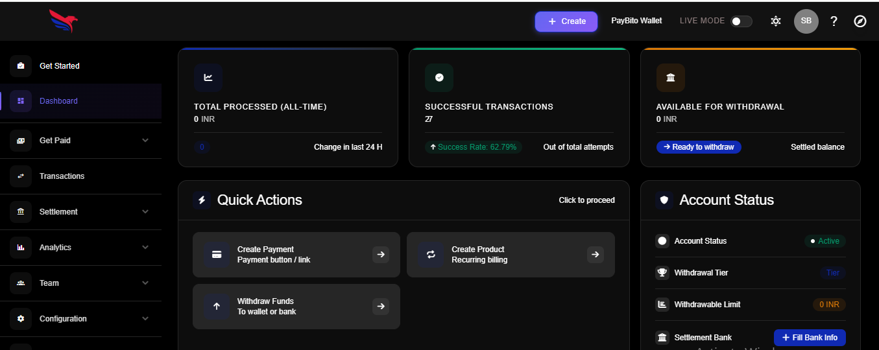Click the 'SUCCESSFUL TRANSACTIONS' heading

(489, 107)
